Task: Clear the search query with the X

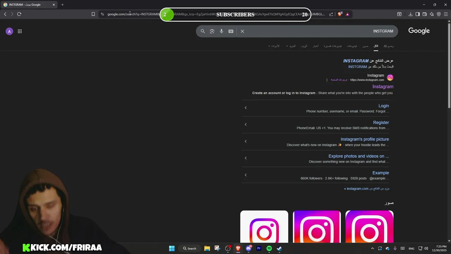Action: (x=242, y=31)
